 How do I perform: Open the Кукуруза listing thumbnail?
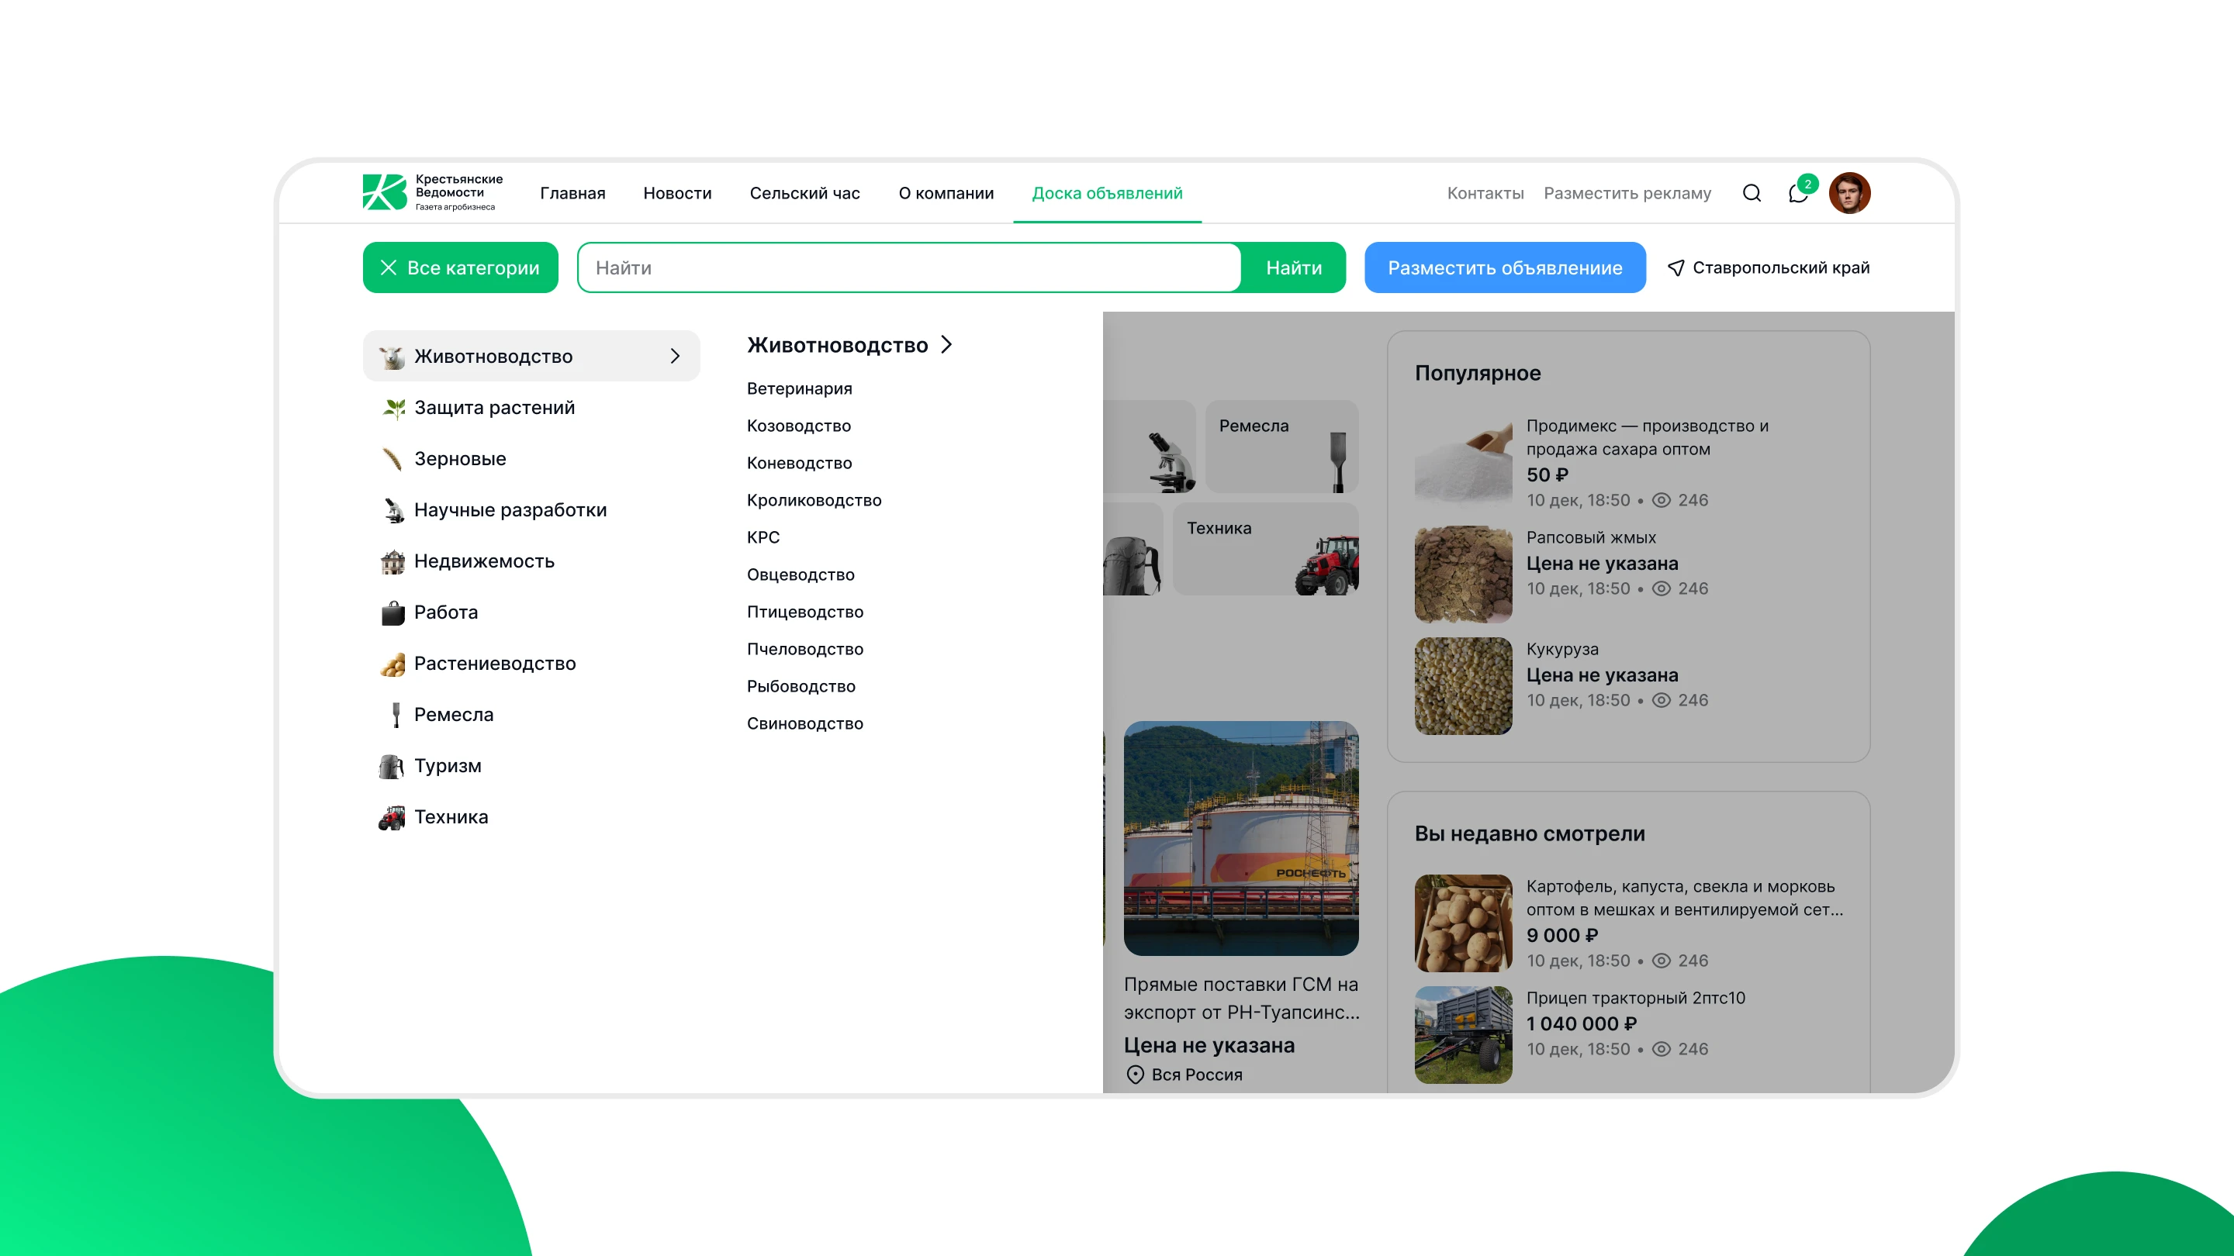tap(1463, 685)
